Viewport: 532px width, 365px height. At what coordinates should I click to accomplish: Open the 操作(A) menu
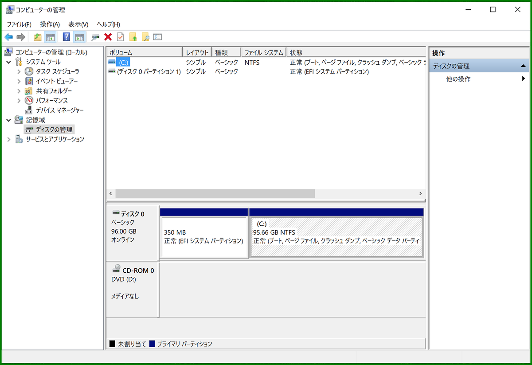point(50,24)
